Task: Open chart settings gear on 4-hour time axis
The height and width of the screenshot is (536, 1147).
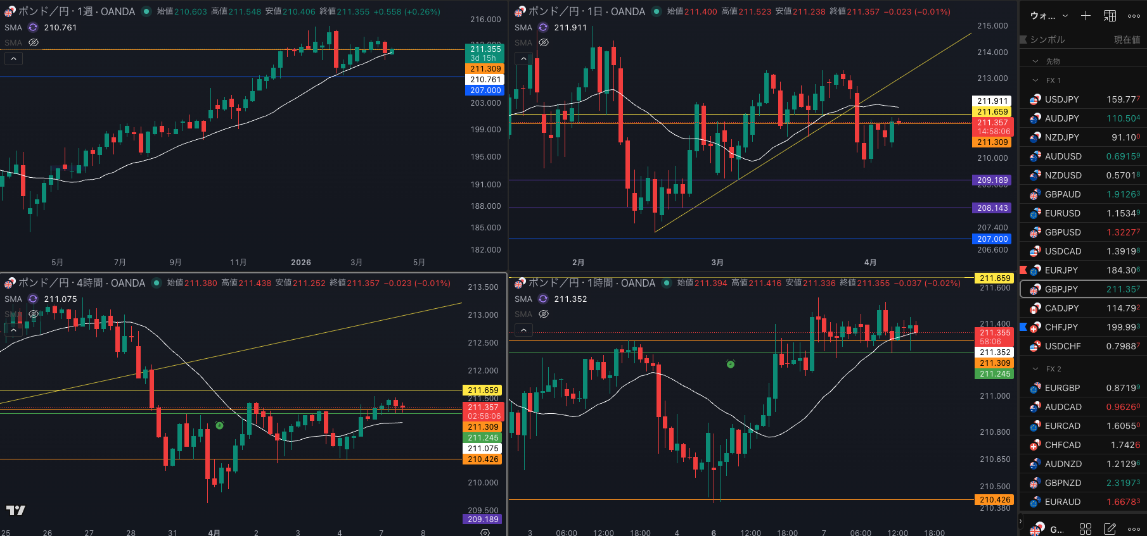Action: pos(485,532)
